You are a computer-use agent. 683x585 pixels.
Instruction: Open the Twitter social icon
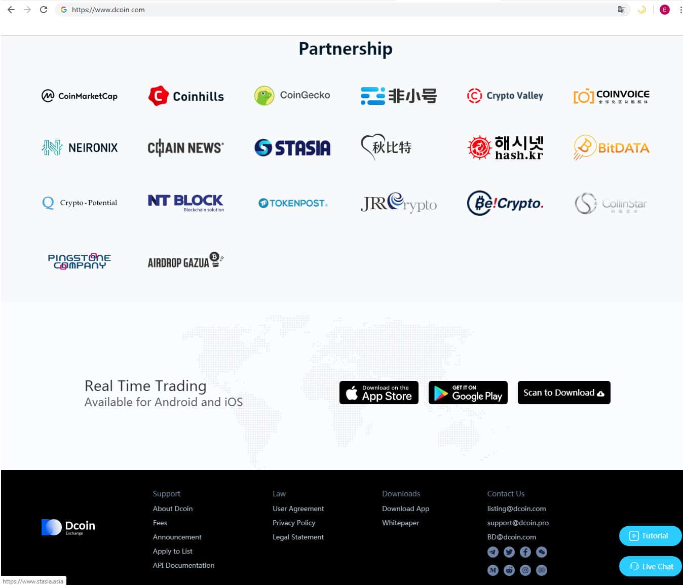(509, 552)
